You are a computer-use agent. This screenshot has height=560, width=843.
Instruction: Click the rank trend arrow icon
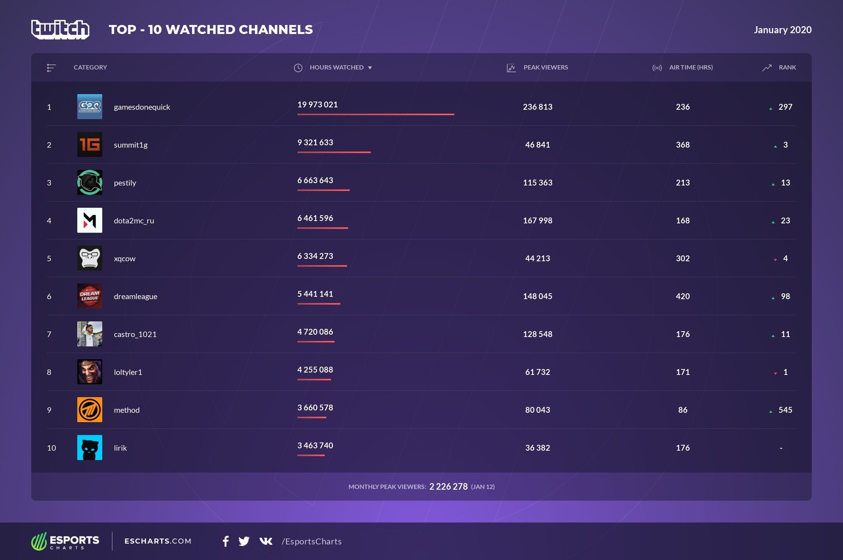click(767, 68)
